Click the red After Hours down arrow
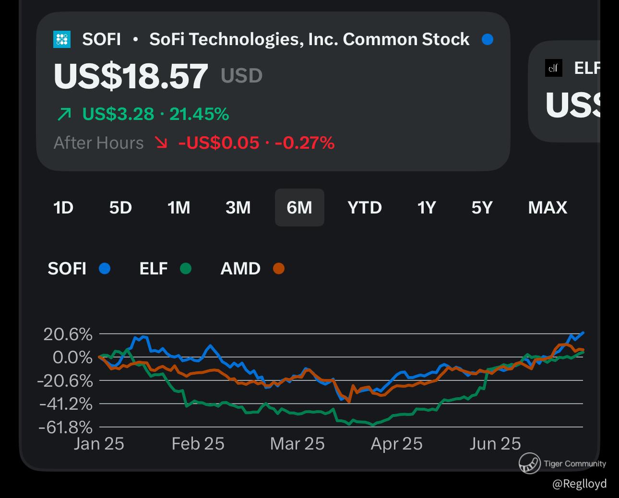 coord(161,142)
